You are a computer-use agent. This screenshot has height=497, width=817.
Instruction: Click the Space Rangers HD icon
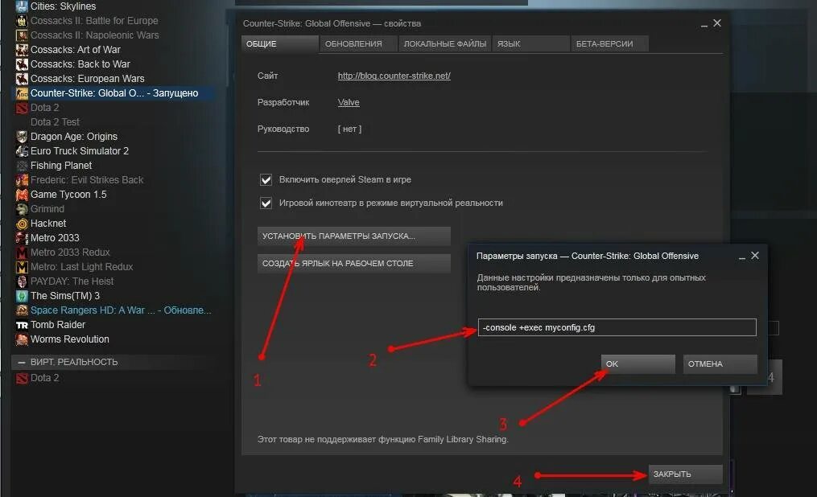click(x=22, y=310)
